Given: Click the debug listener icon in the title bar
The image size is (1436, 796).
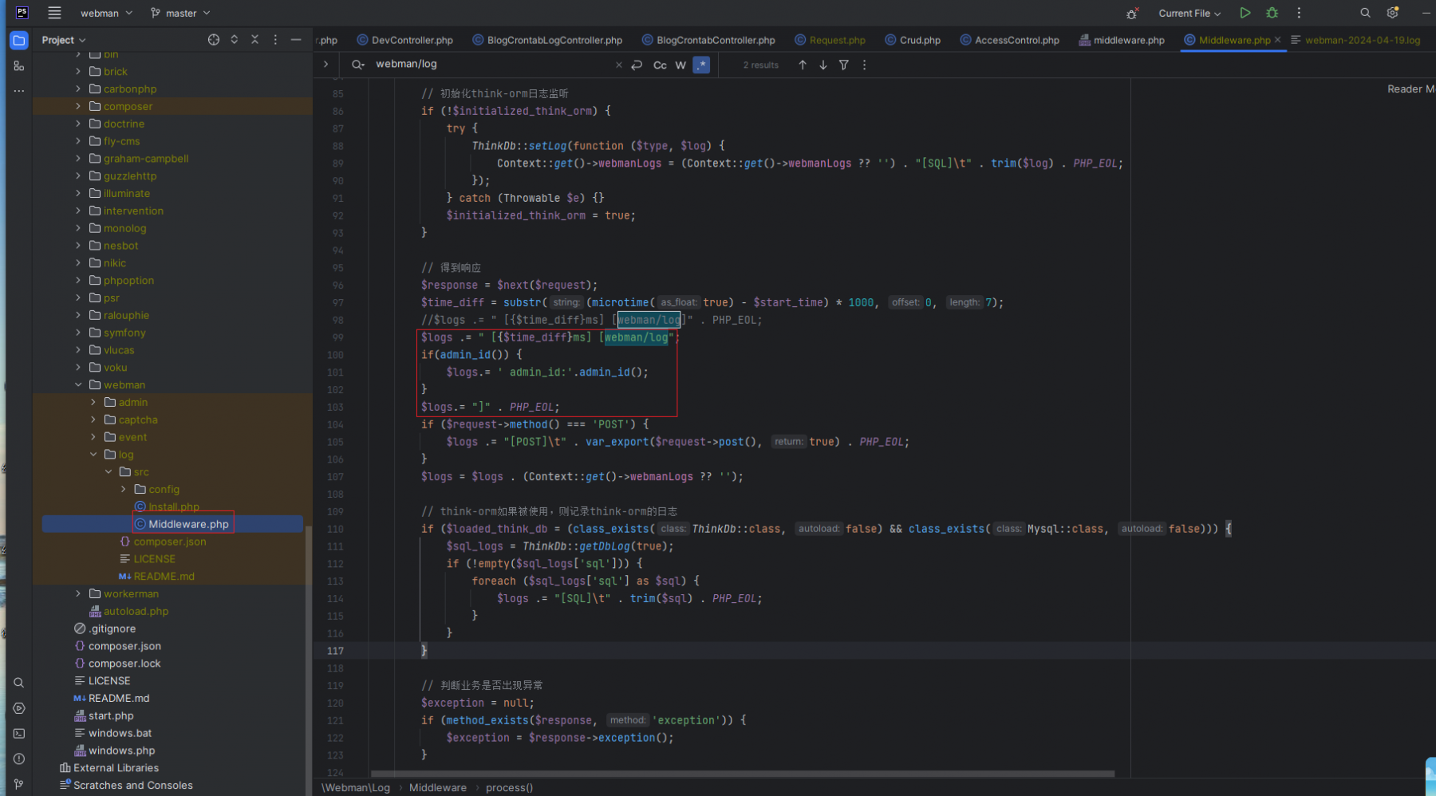Looking at the screenshot, I should pyautogui.click(x=1132, y=13).
